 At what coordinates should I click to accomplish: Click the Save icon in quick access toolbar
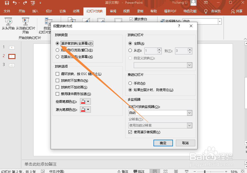click(x=7, y=3)
